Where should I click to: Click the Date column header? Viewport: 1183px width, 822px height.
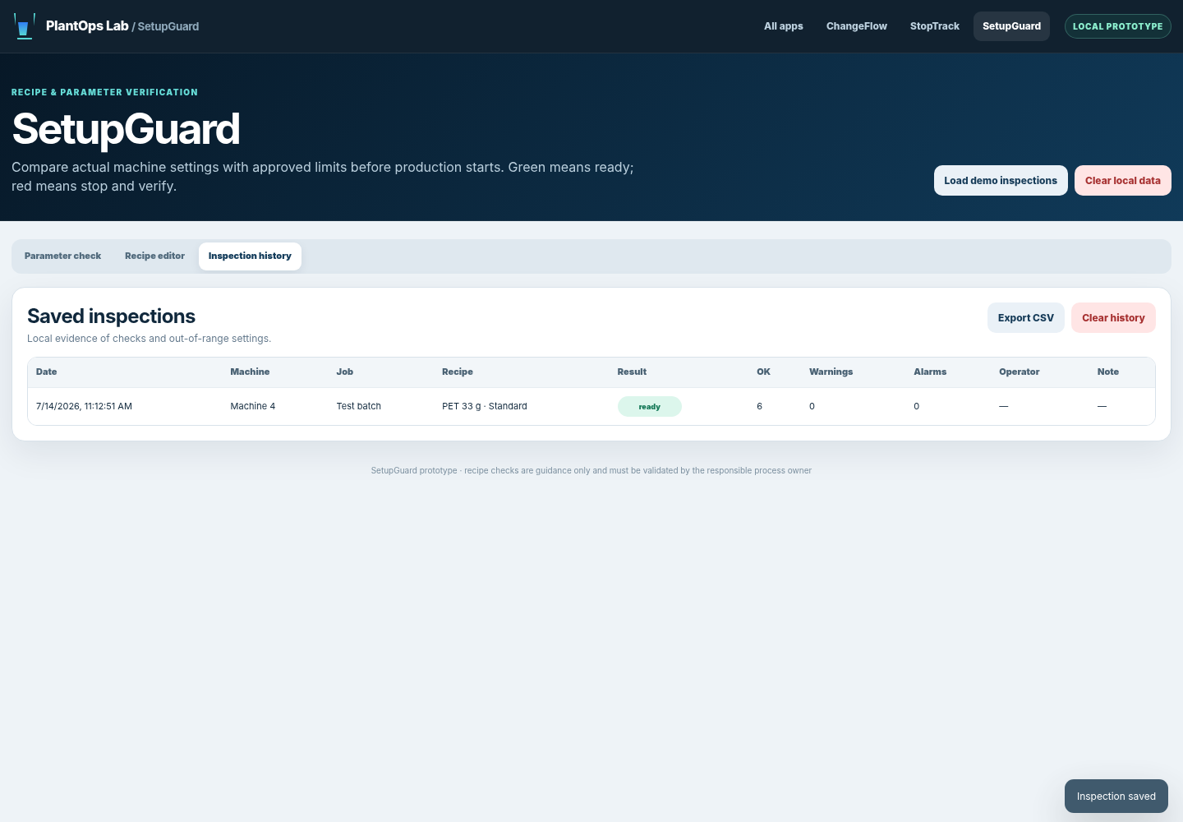[47, 372]
